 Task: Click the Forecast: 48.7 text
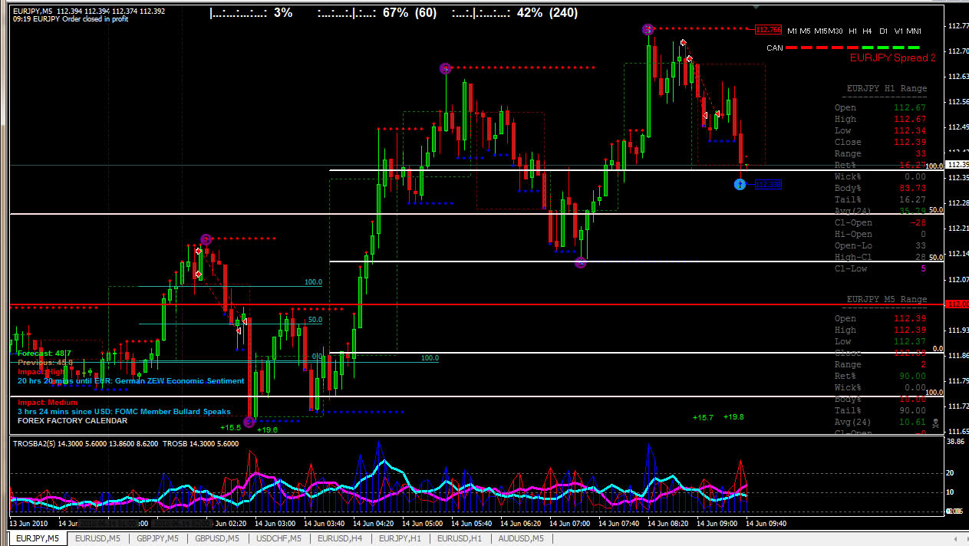click(x=45, y=354)
